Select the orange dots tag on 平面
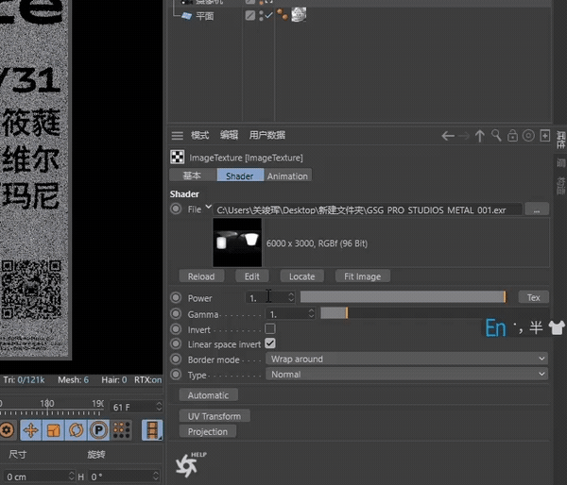This screenshot has width=567, height=485. tap(282, 14)
